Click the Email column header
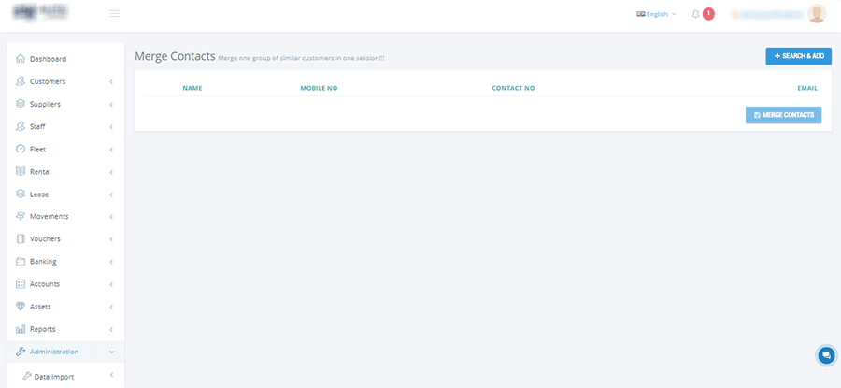Image resolution: width=841 pixels, height=388 pixels. pos(806,88)
